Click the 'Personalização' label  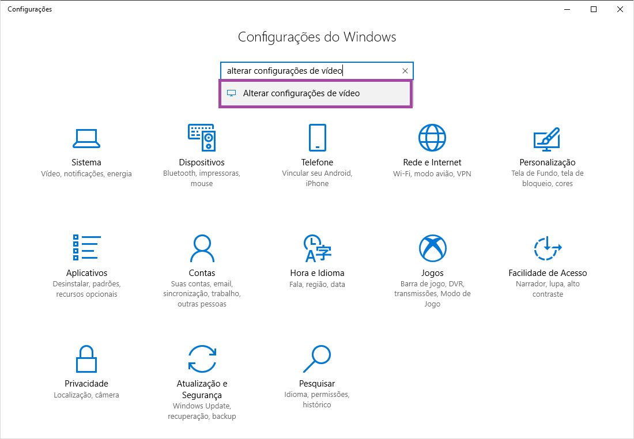(548, 162)
